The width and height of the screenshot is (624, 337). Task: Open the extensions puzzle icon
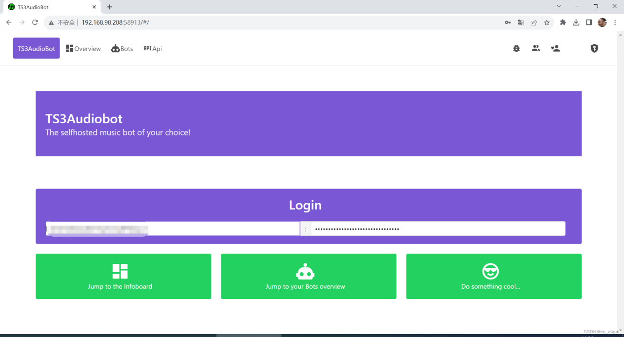563,22
